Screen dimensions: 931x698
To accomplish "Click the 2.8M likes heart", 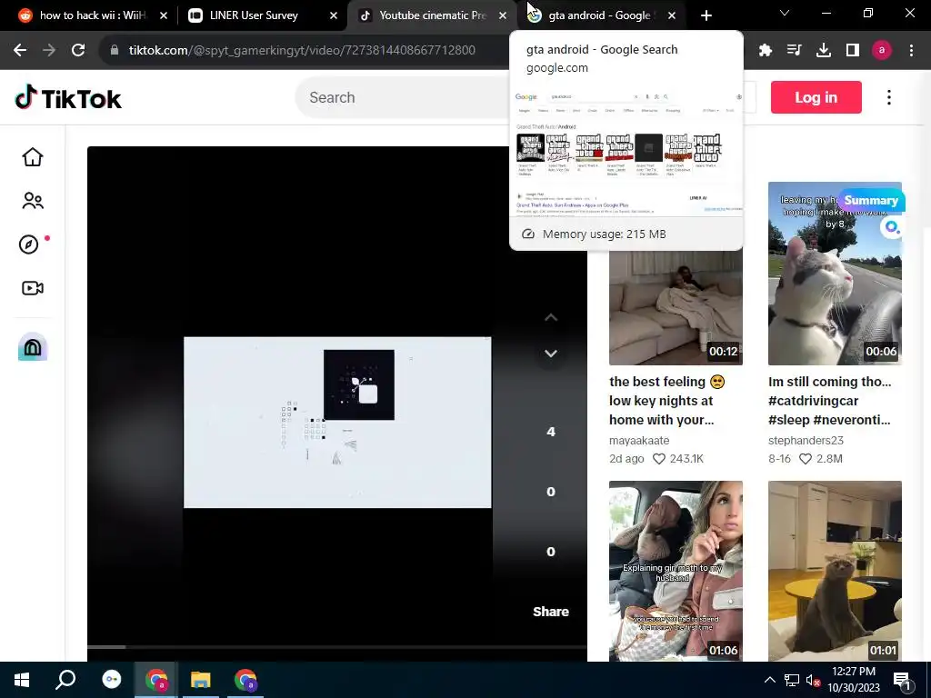I will (x=806, y=458).
